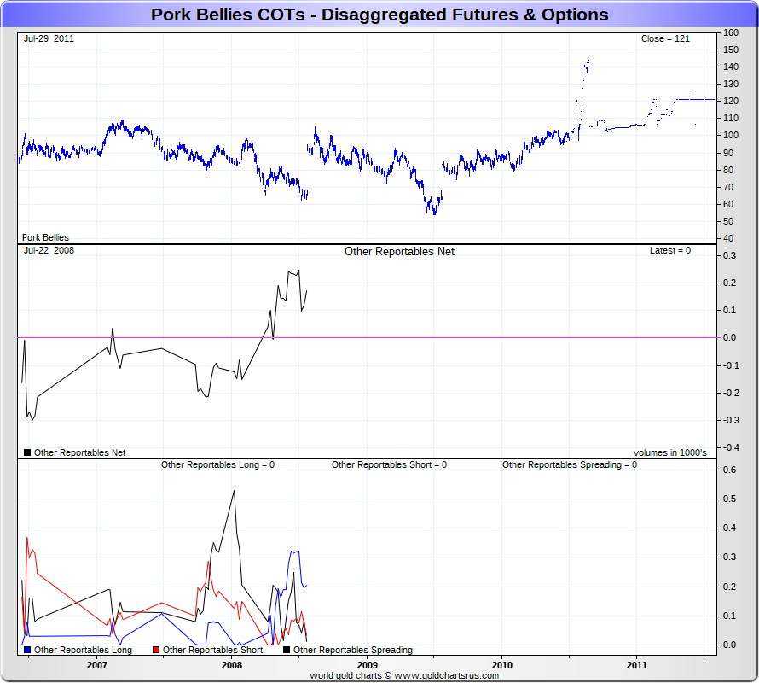759x683 pixels.
Task: Click the 'Jul-22 2008' date label
Action: click(x=49, y=251)
